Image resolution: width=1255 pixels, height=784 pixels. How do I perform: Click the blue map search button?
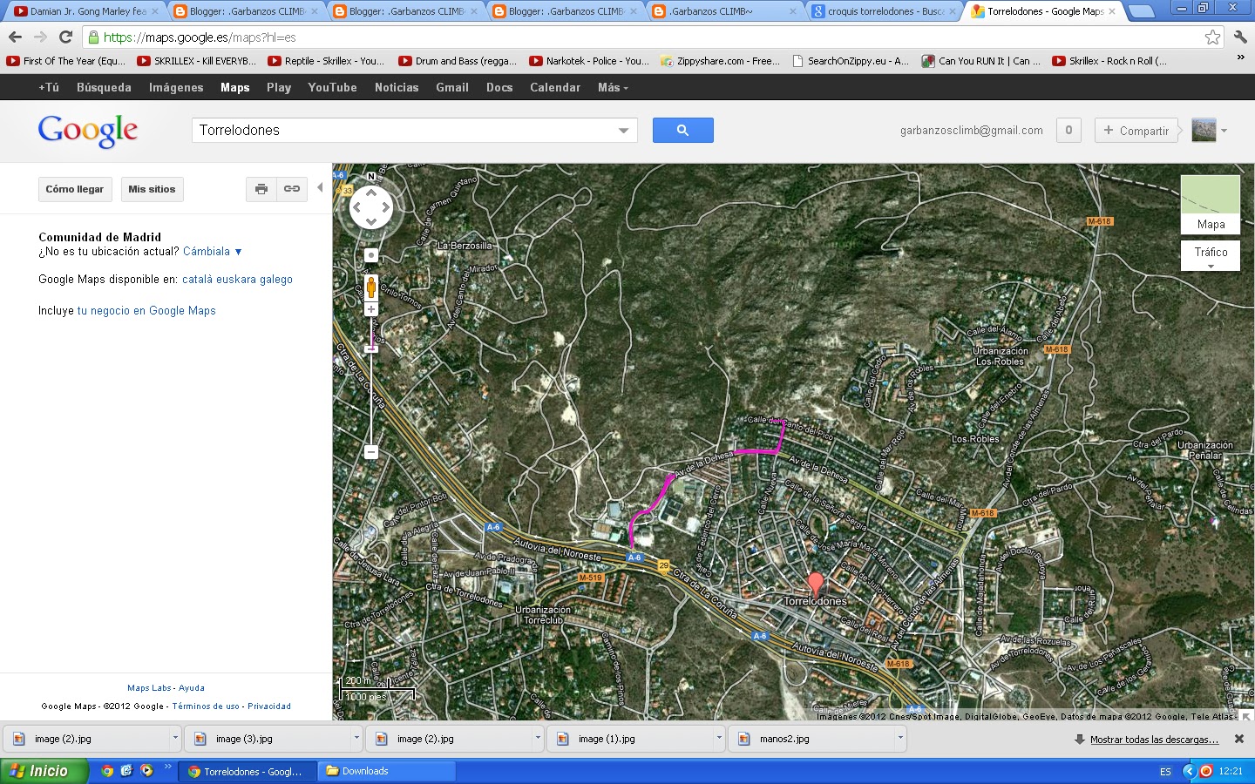pyautogui.click(x=682, y=130)
